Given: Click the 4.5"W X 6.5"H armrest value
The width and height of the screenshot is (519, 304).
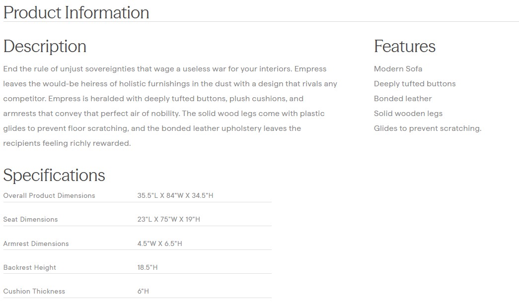Looking at the screenshot, I should (159, 243).
